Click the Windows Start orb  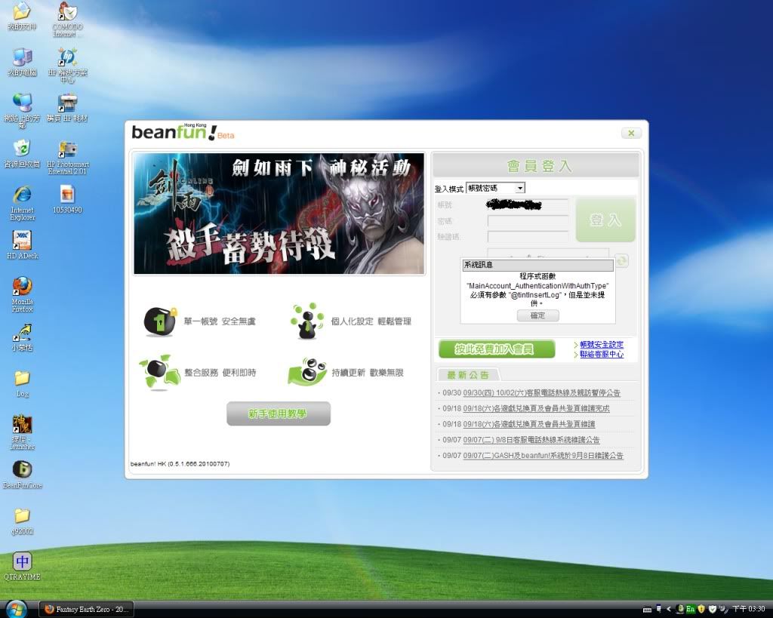(x=16, y=609)
